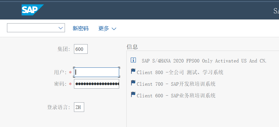279x127 pixels.
Task: Click the flag icon for Client 800
Action: click(133, 71)
